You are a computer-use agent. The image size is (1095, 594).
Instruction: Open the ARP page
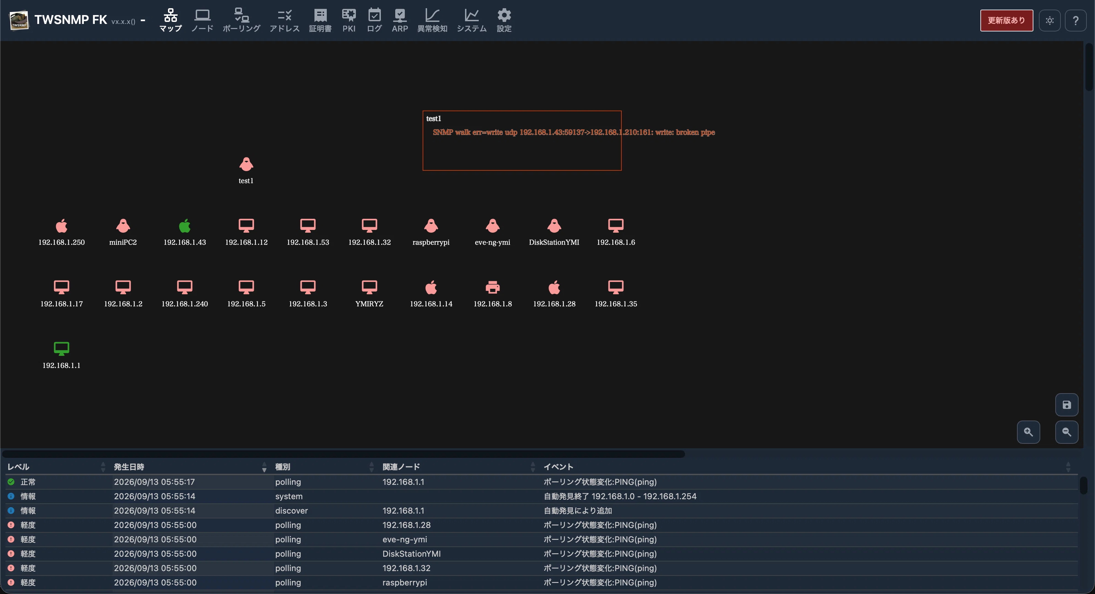[400, 20]
